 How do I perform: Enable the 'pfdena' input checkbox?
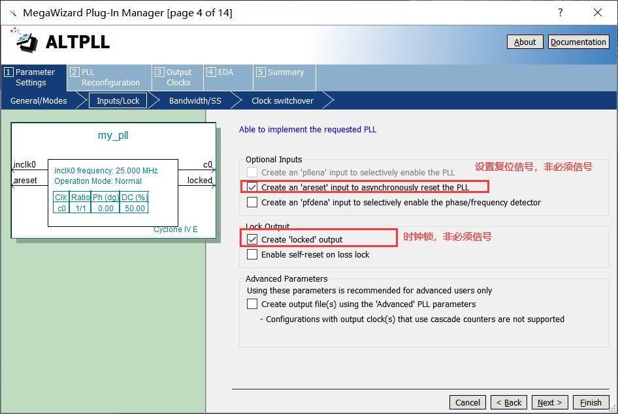(252, 202)
